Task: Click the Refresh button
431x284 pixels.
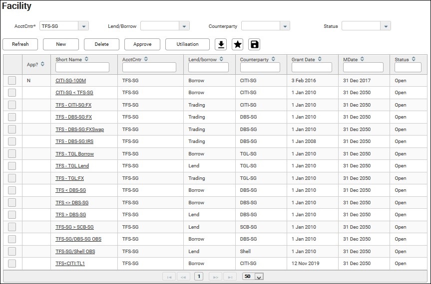Action: point(20,44)
